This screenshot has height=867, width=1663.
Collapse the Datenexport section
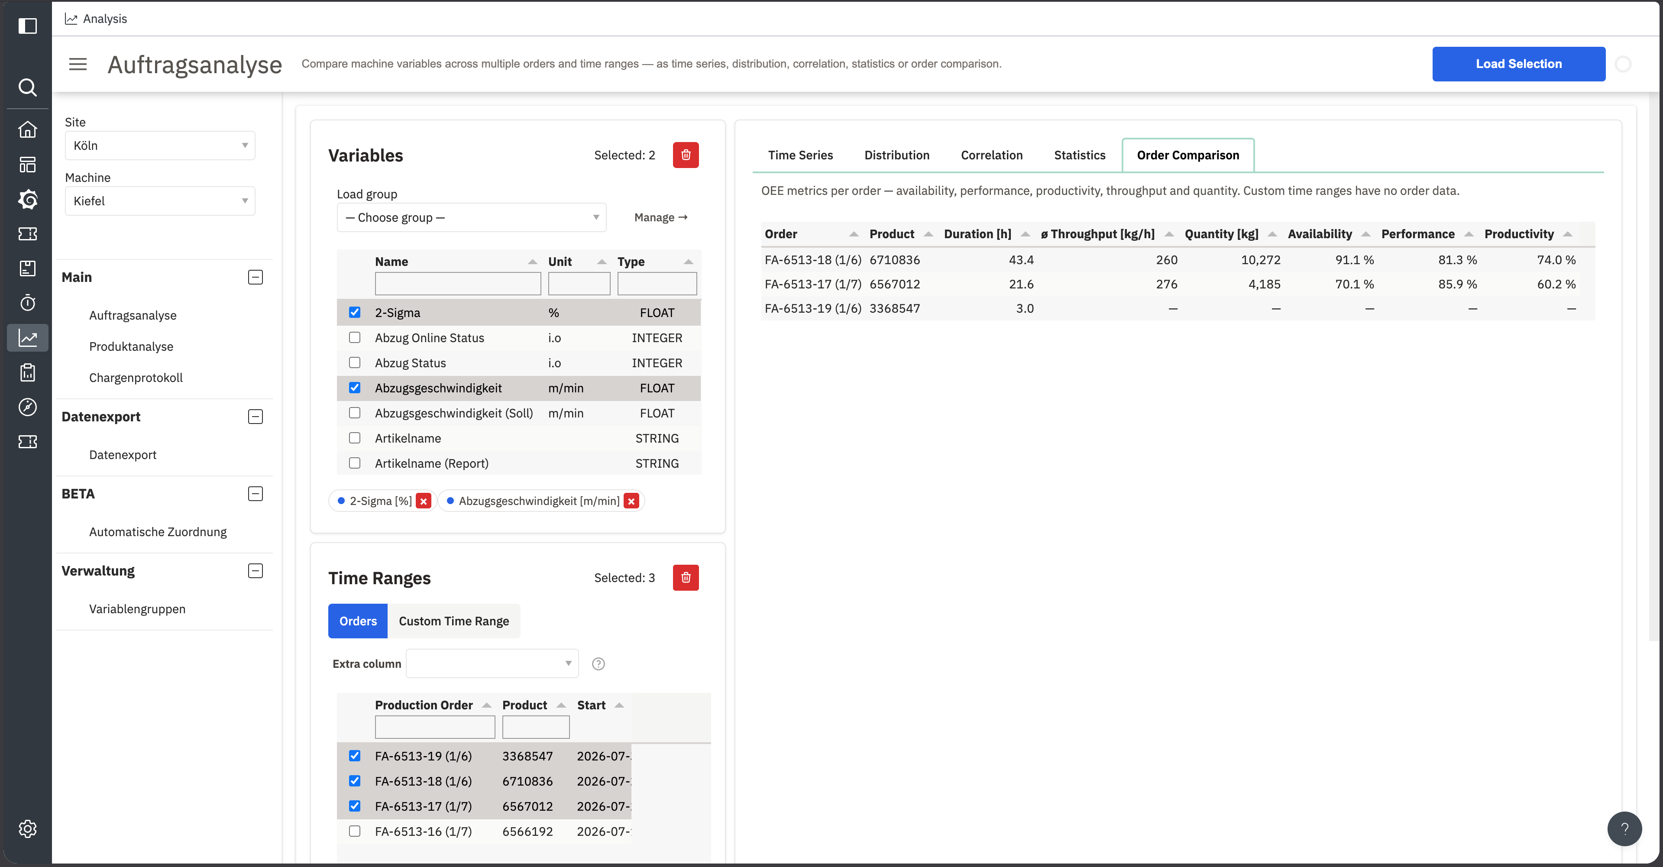(256, 417)
